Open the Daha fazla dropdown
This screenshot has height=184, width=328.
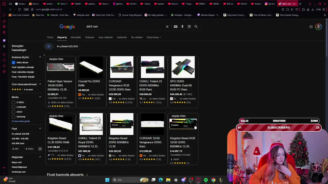pos(154,37)
